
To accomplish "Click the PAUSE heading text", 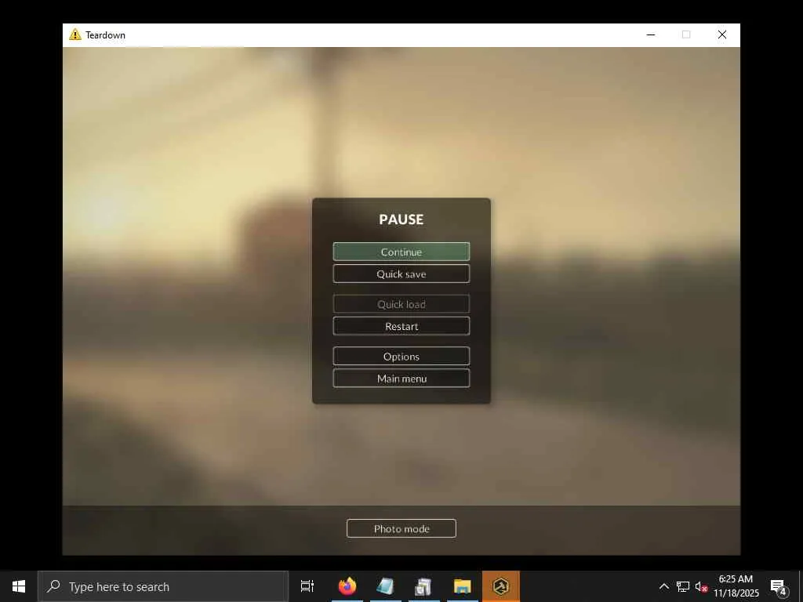I will 401,219.
